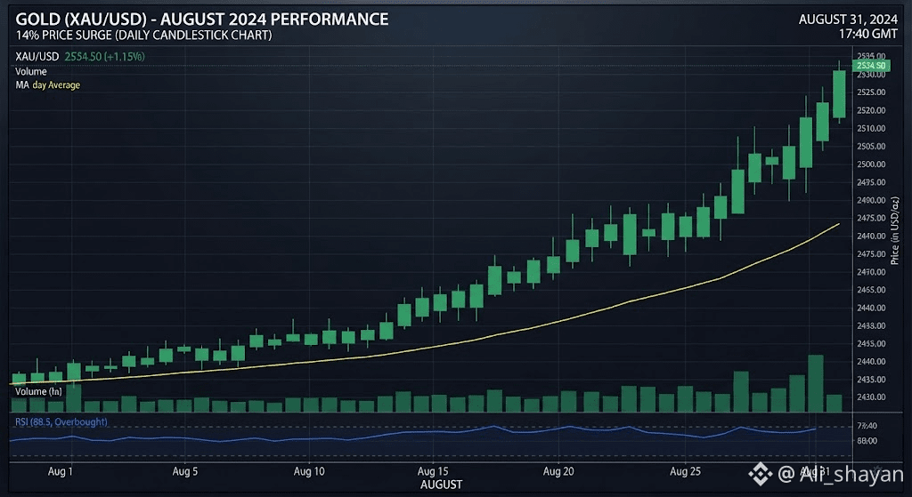The width and height of the screenshot is (912, 497).
Task: Click the Aug 5 date axis label
Action: (185, 471)
